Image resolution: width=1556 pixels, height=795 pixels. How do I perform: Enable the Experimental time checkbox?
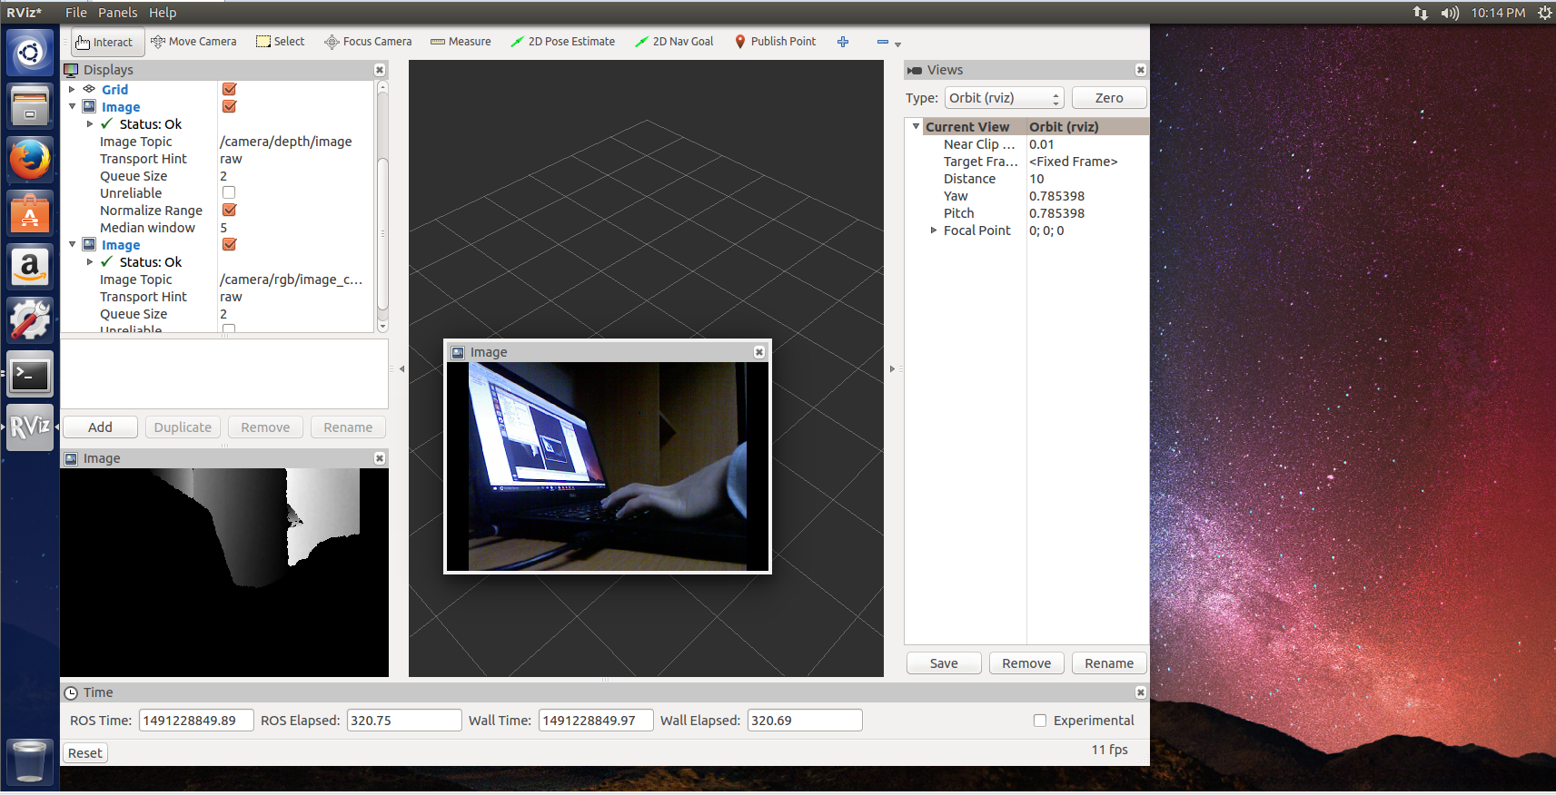pos(1040,721)
